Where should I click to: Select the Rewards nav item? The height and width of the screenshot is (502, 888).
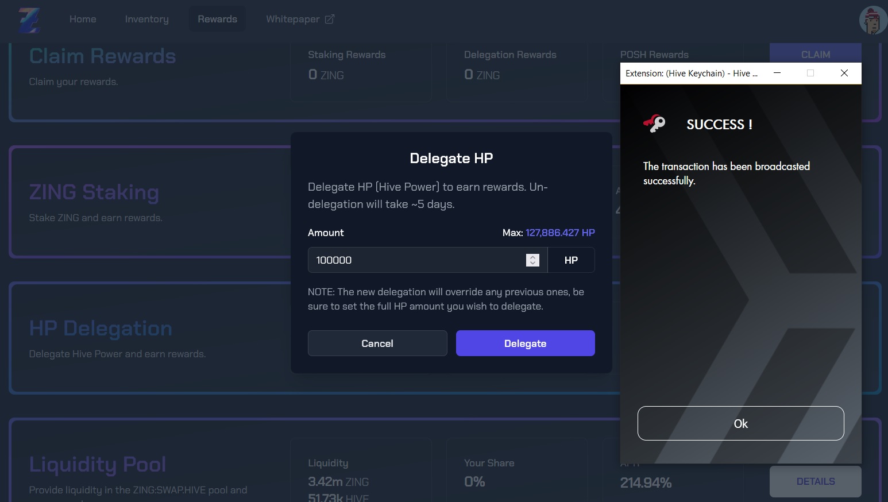tap(218, 19)
